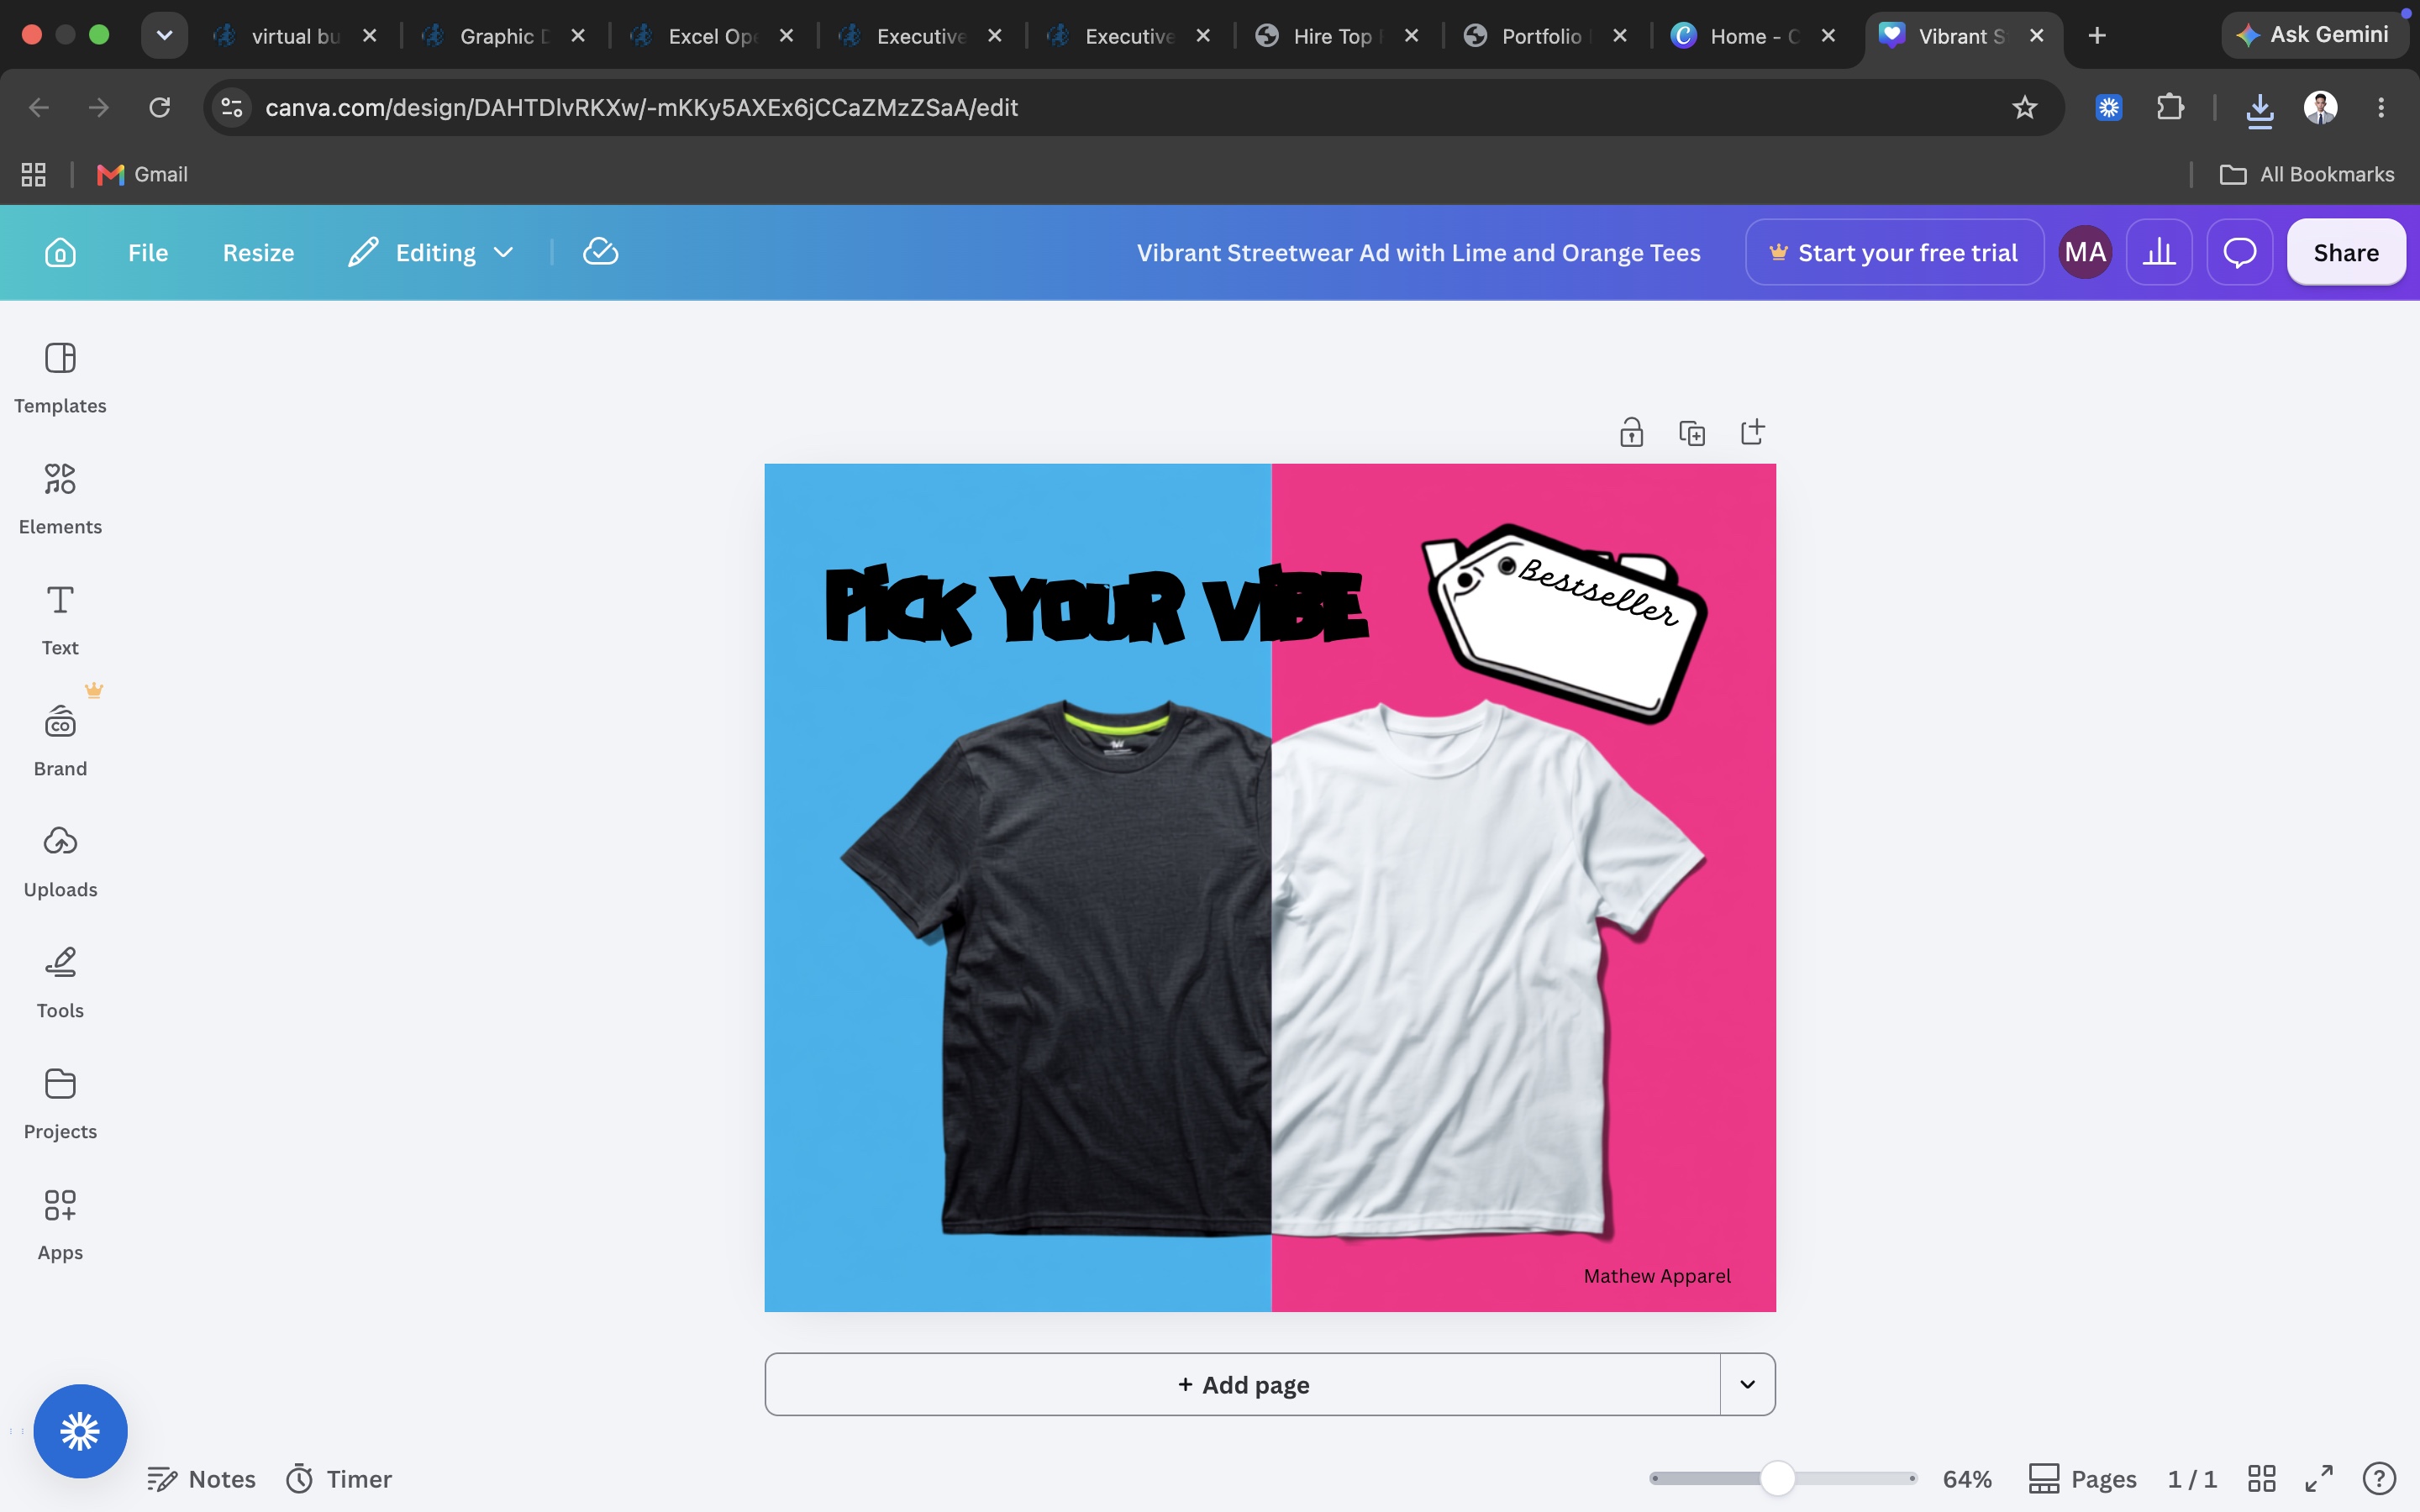
Task: Toggle grid view of pages
Action: pos(2262,1478)
